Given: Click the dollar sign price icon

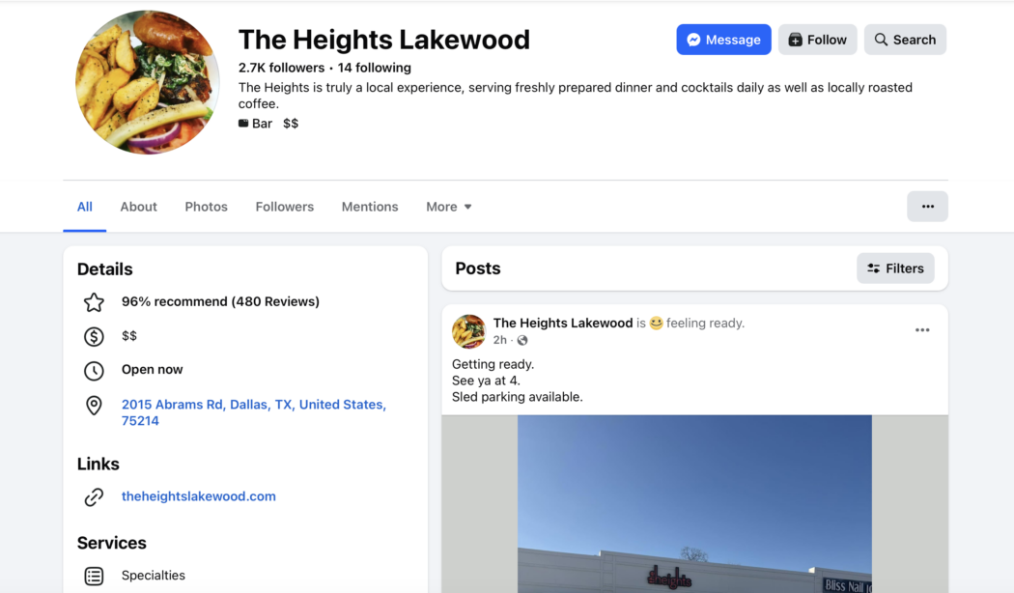Looking at the screenshot, I should pos(94,336).
